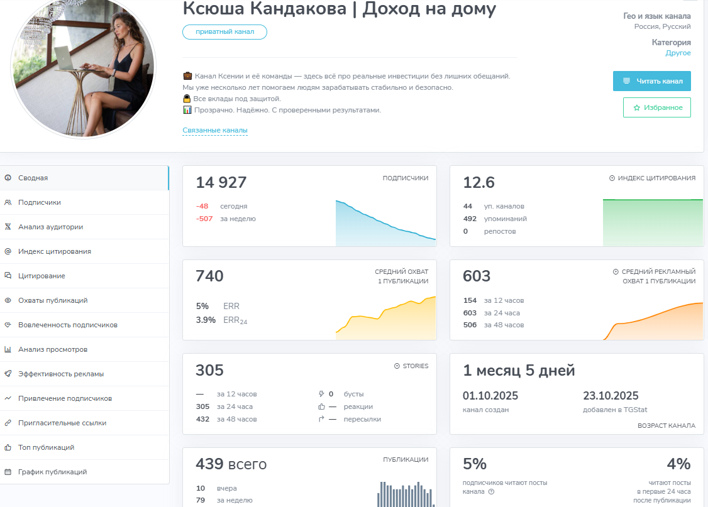This screenshot has width=708, height=507.
Task: Open Топ публикаций section
Action: 46,447
